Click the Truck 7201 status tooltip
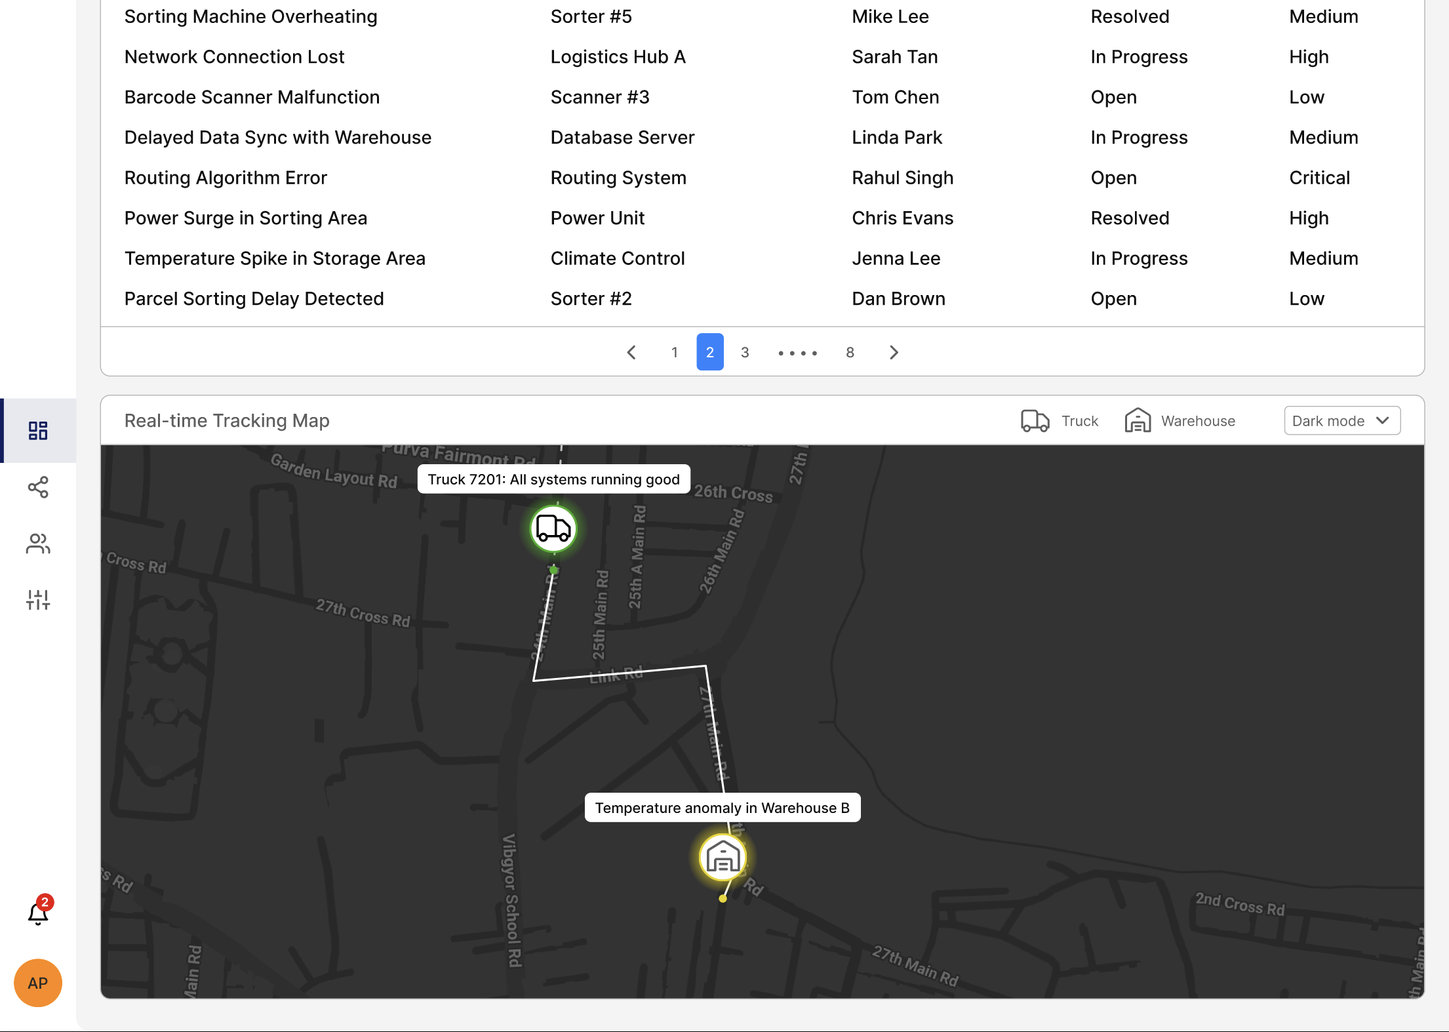This screenshot has height=1032, width=1449. 553,479
